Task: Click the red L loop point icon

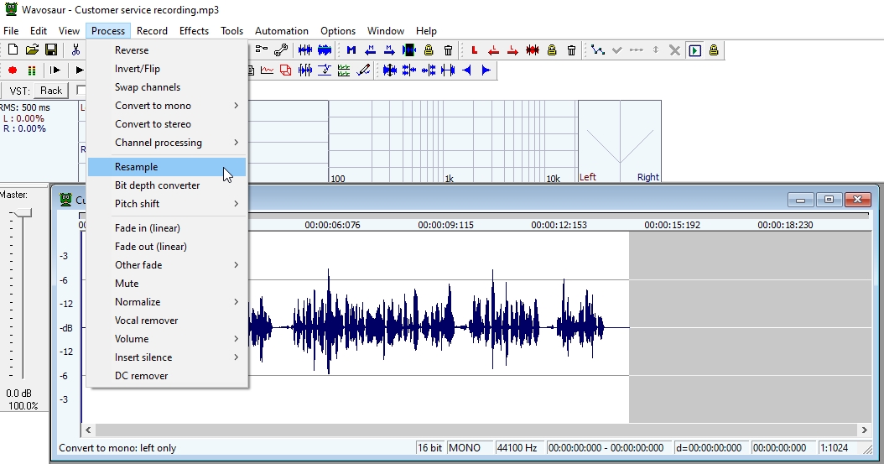Action: coord(475,50)
